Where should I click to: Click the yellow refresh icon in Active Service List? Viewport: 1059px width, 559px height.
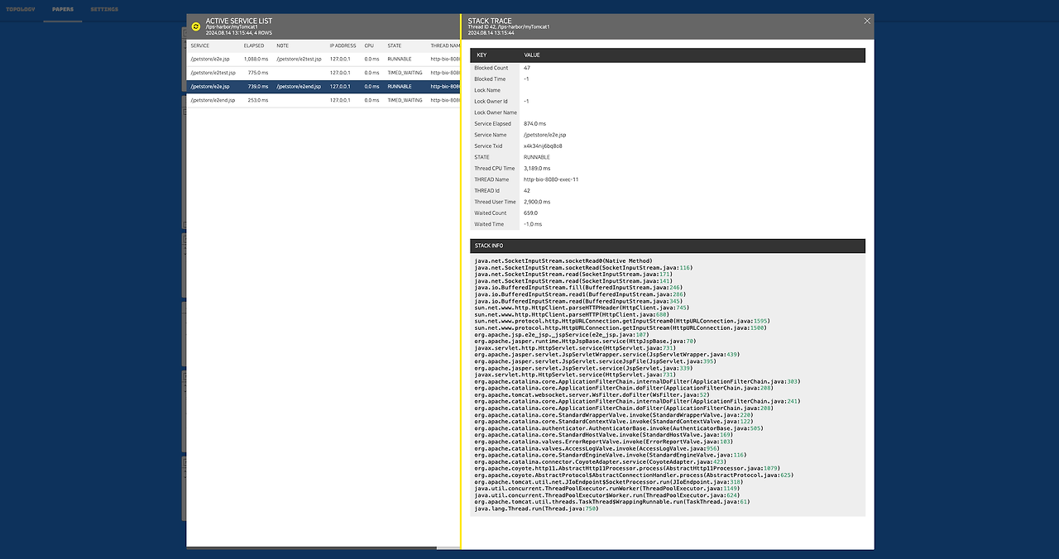click(x=196, y=26)
